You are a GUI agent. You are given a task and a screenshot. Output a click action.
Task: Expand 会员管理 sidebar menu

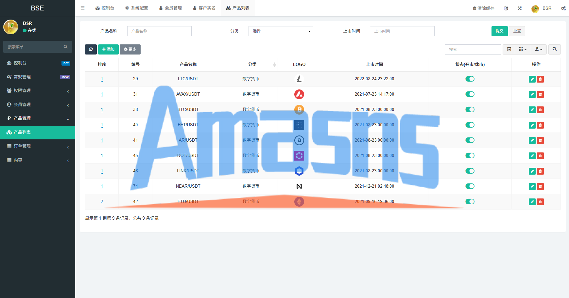(x=38, y=104)
